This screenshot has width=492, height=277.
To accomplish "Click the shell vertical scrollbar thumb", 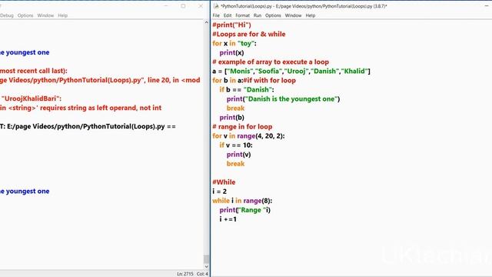I will point(206,259).
